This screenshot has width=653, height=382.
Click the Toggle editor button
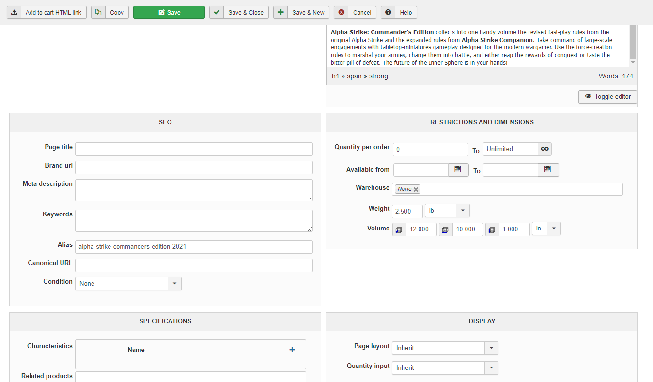pos(607,97)
